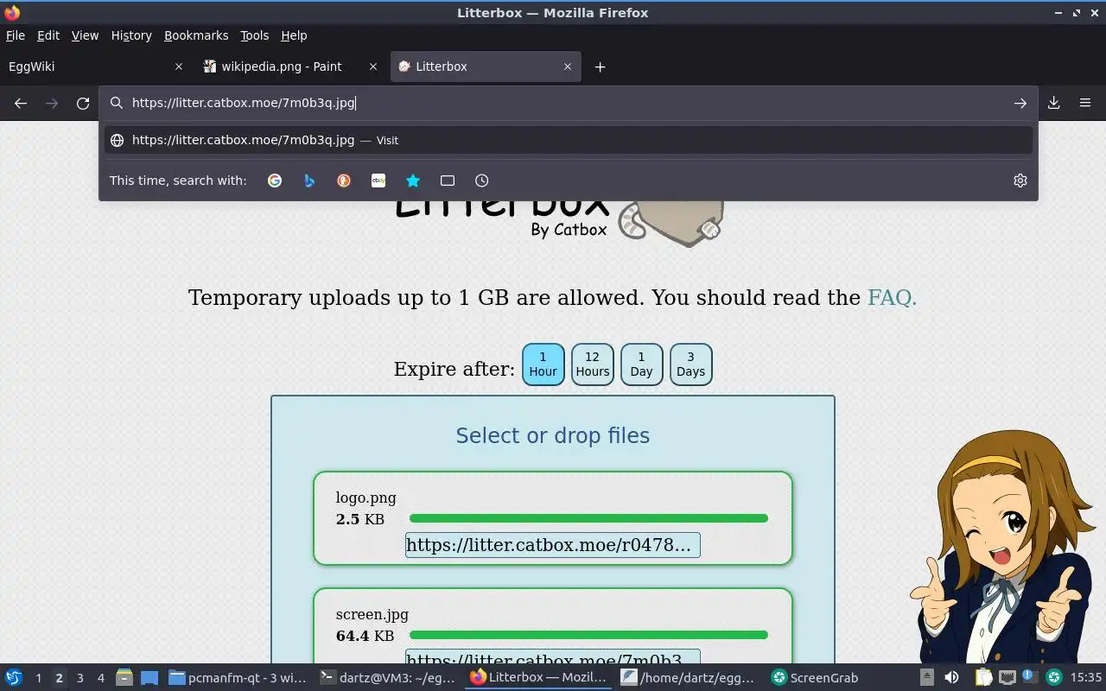Click the greyed-out forward navigation arrow
1106x691 pixels.
click(52, 103)
